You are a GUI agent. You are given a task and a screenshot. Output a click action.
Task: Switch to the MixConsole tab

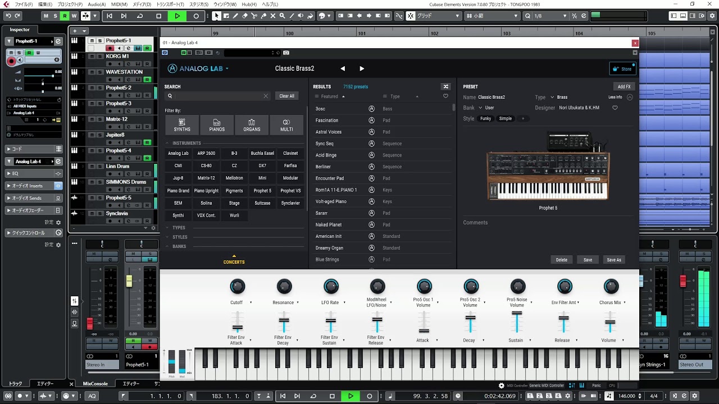coord(95,384)
